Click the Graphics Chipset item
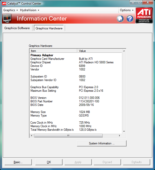The height and width of the screenshot is (170, 155). (40, 62)
